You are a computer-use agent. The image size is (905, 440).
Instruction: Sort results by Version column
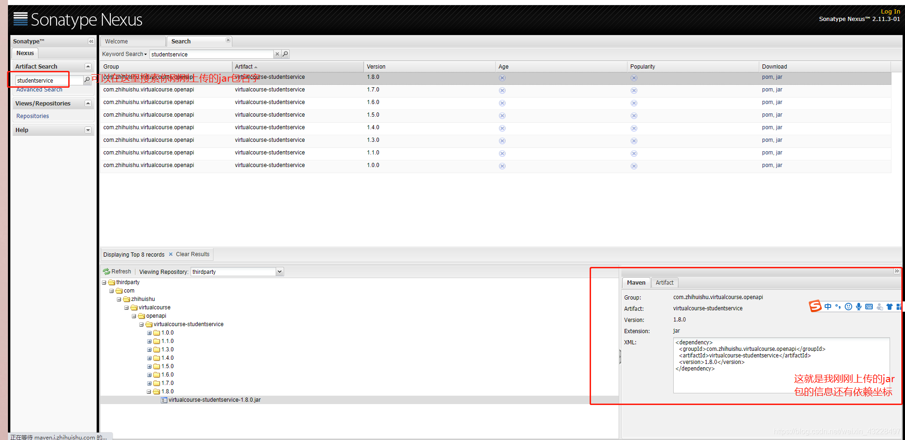pyautogui.click(x=429, y=67)
